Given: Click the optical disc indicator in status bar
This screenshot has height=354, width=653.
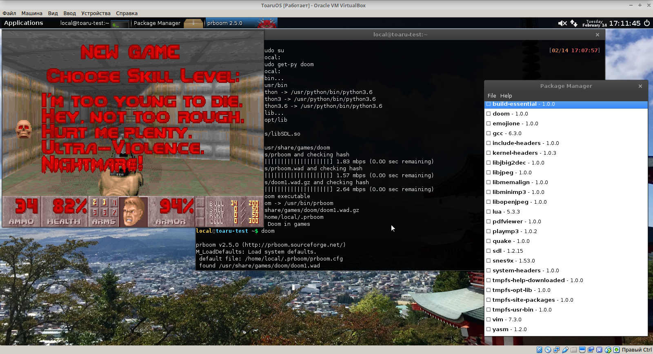Looking at the screenshot, I should point(548,350).
